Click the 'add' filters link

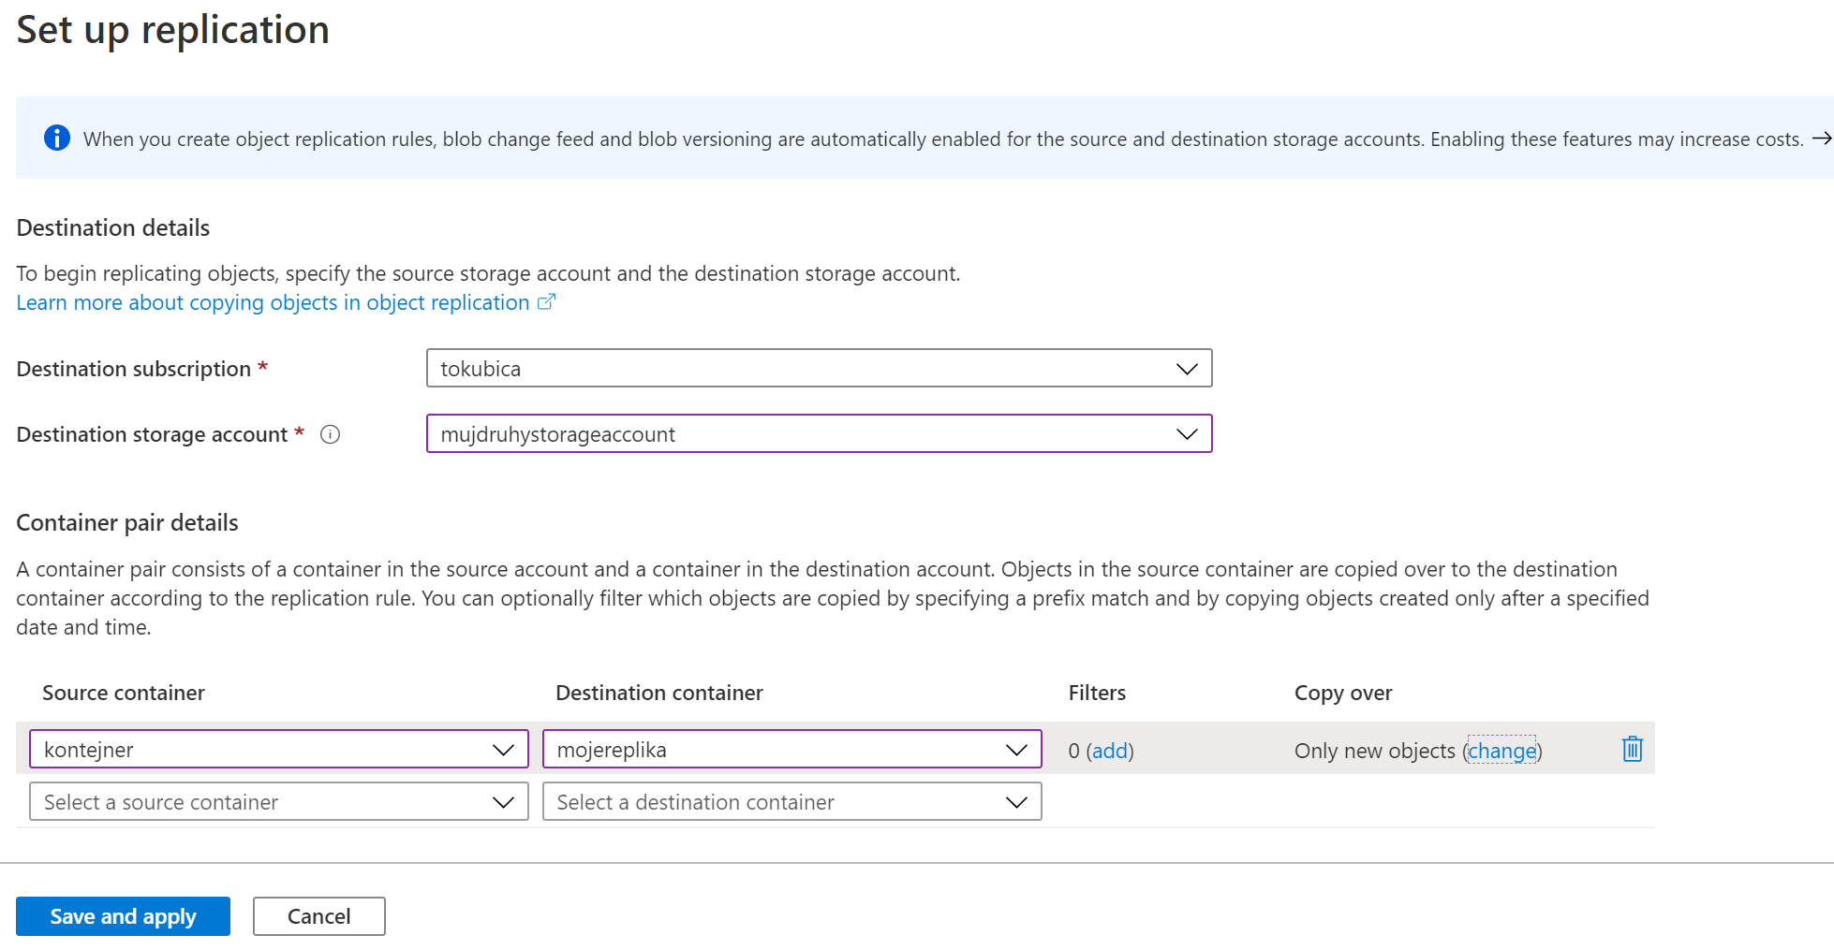1110,751
